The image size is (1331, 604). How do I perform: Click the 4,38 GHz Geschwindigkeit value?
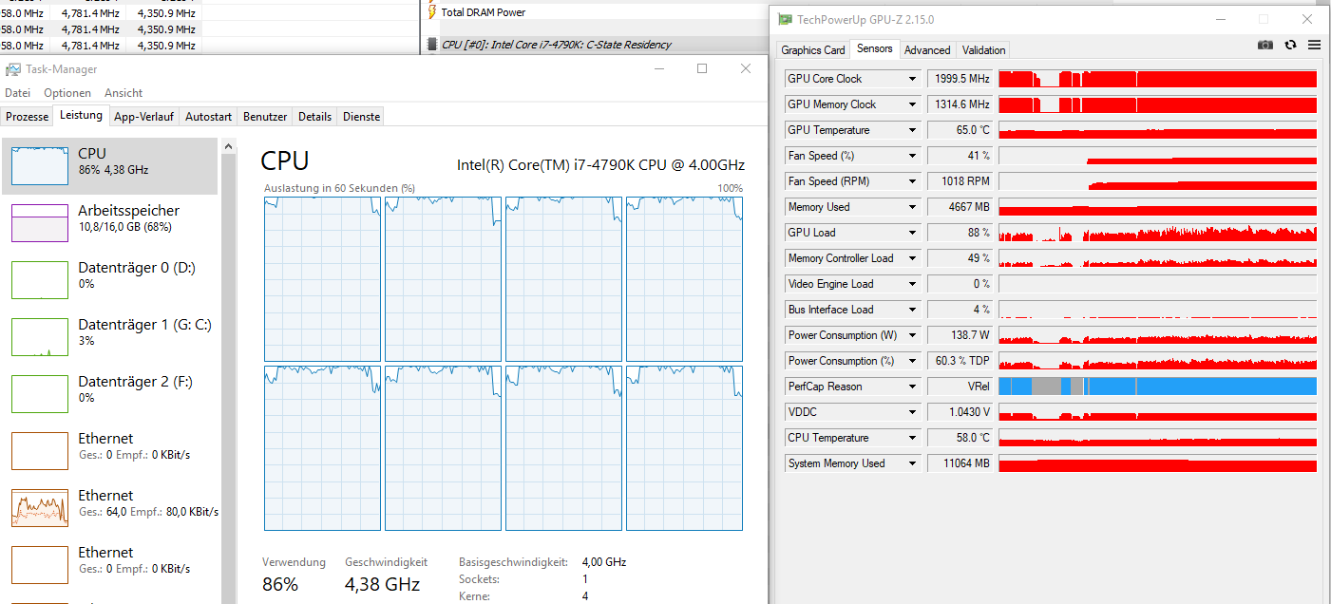[x=382, y=584]
